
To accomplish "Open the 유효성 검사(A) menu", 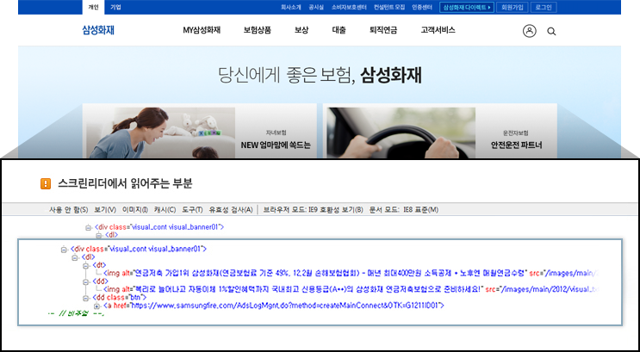I will coord(231,210).
